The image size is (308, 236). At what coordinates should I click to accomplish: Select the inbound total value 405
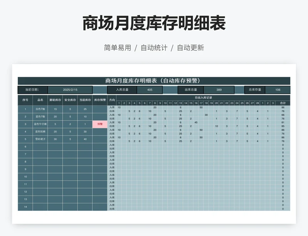[150, 90]
